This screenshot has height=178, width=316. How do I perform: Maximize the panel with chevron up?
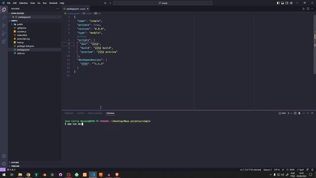[x=308, y=113]
